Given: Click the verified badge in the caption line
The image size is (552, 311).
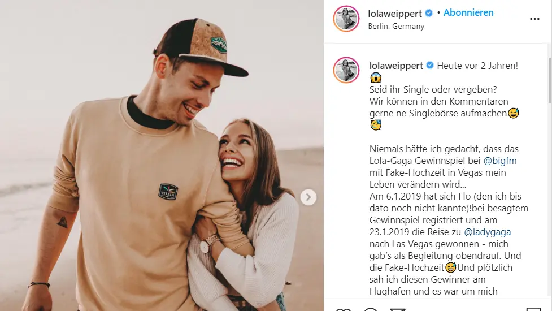Looking at the screenshot, I should 430,65.
